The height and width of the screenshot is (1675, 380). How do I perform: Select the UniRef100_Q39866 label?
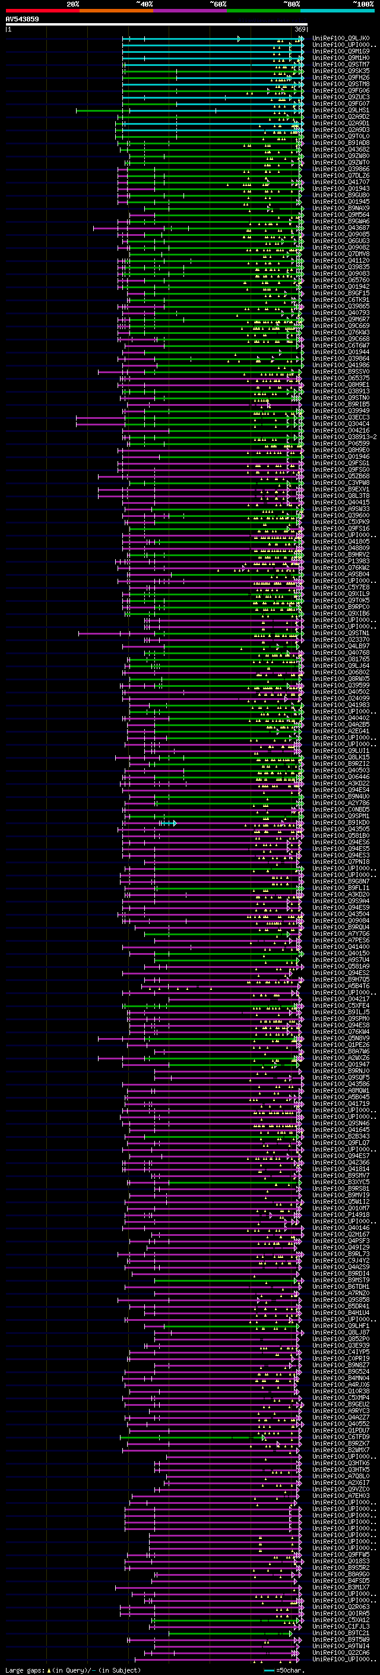tap(341, 169)
